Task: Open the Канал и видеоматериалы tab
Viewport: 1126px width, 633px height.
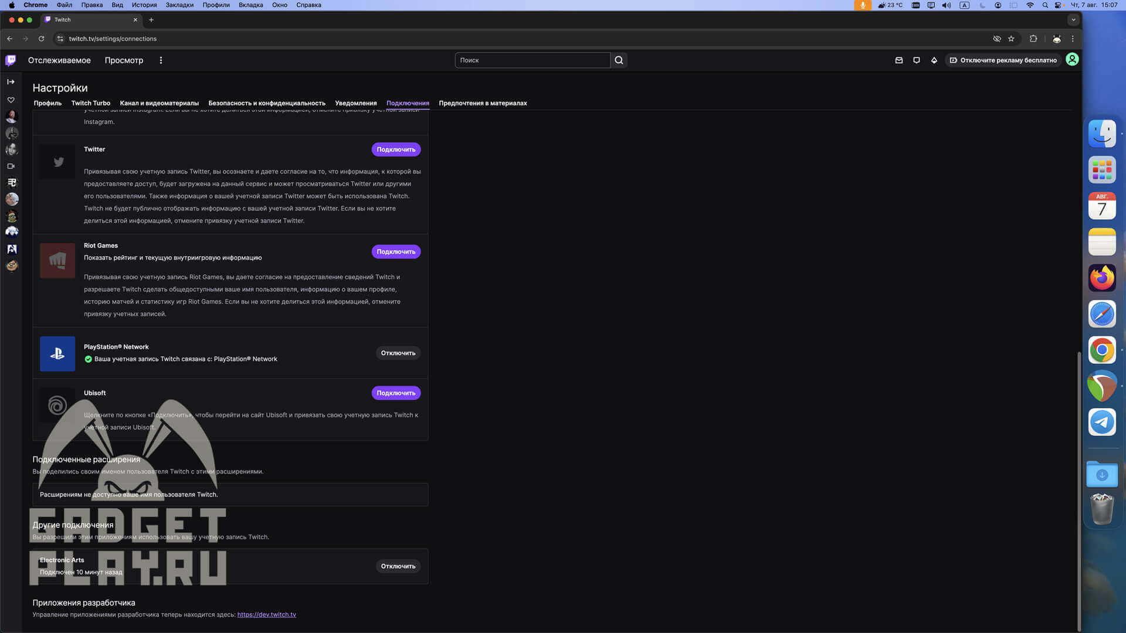Action: pyautogui.click(x=160, y=103)
